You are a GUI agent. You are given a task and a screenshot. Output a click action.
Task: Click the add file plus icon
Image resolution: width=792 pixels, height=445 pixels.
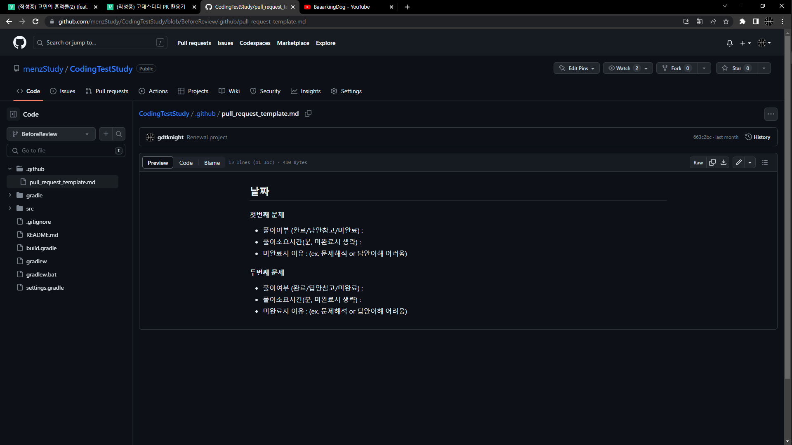[106, 134]
